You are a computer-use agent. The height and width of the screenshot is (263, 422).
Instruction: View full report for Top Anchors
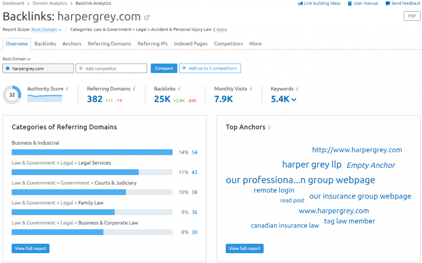click(245, 249)
